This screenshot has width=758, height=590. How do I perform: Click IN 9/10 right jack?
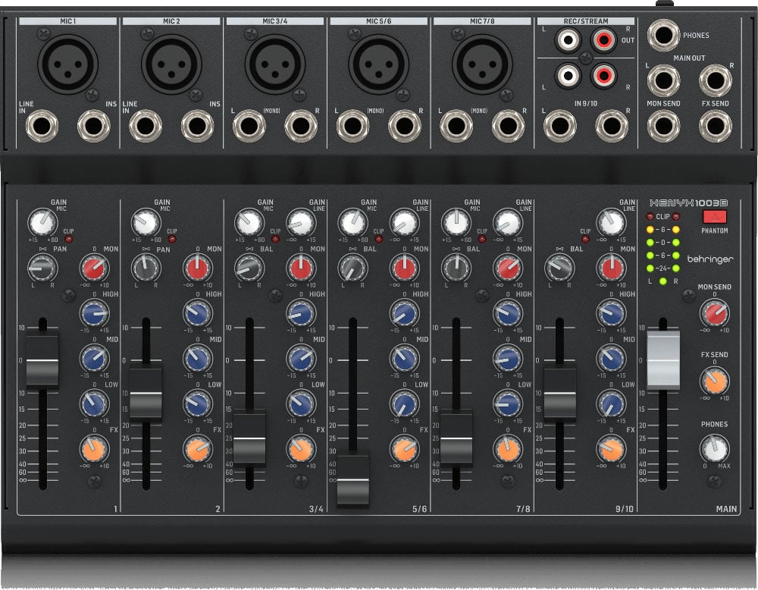click(x=612, y=126)
